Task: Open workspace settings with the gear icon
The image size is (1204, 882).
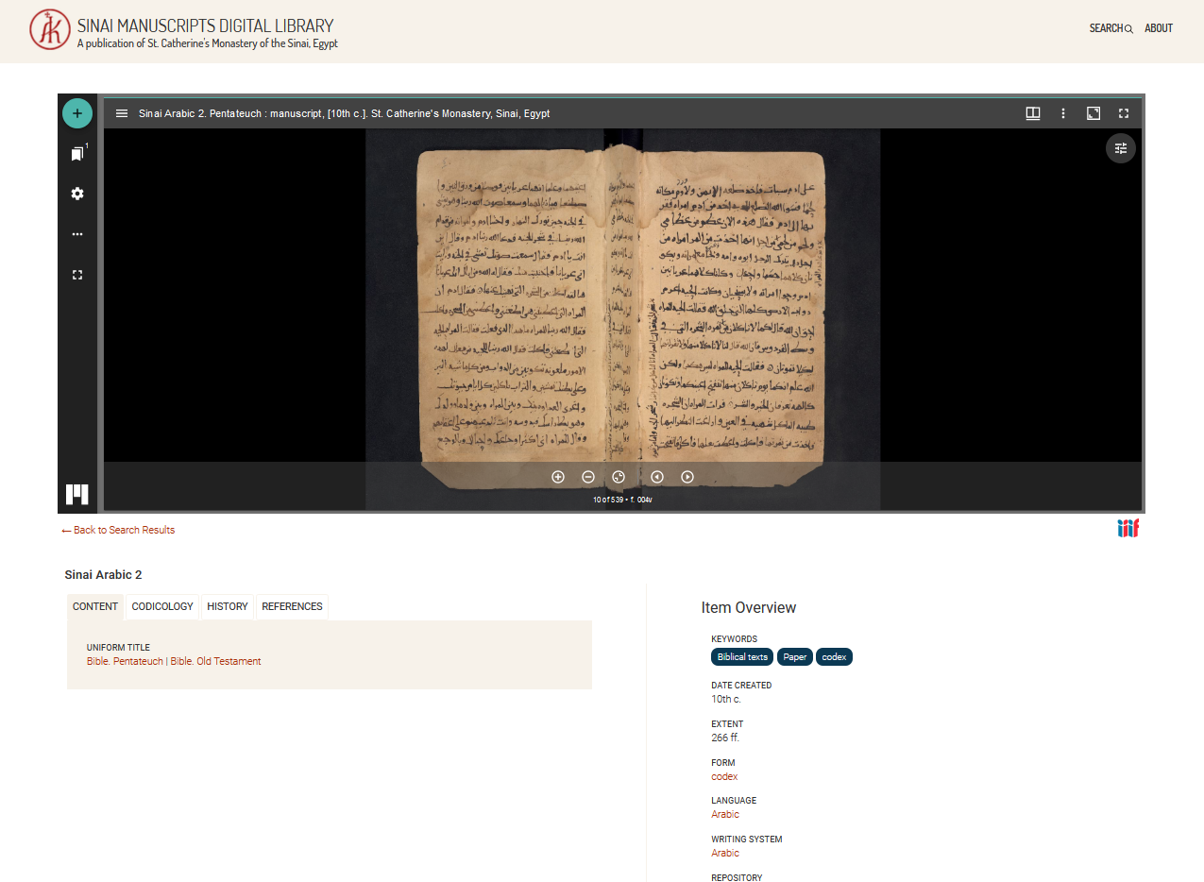Action: (x=77, y=194)
